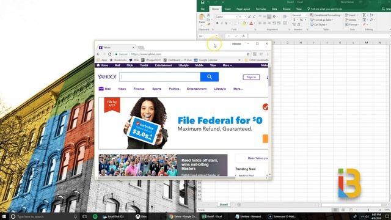391x220 pixels.
Task: Click the Merge & Center icon in Excel
Action: (285, 23)
